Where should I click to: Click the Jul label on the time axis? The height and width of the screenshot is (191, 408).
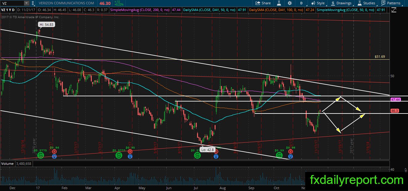coord(196,188)
